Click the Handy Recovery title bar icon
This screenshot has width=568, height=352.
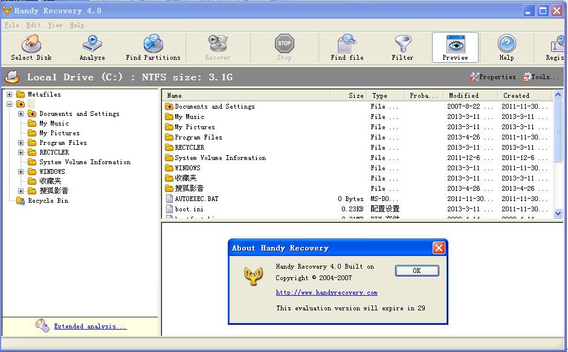pos(7,10)
